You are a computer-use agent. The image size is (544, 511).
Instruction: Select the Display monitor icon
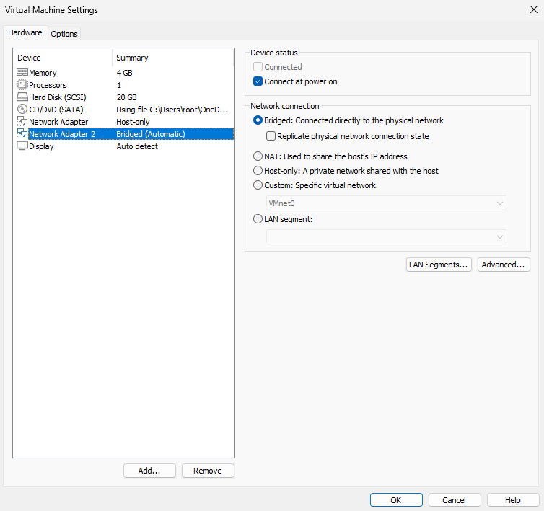click(22, 146)
